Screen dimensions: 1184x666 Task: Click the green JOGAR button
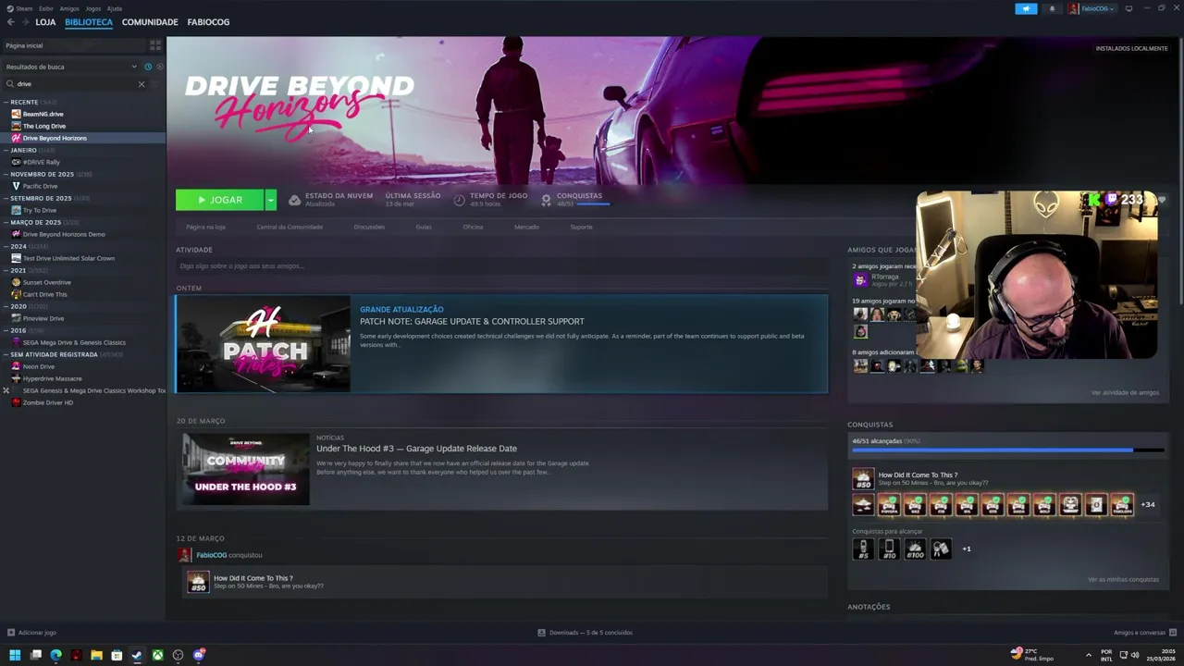[x=219, y=200]
